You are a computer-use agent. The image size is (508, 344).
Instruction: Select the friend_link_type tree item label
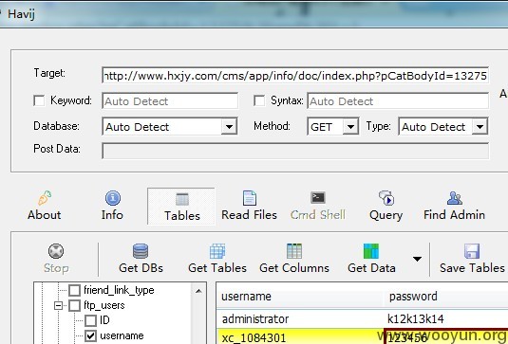(119, 290)
